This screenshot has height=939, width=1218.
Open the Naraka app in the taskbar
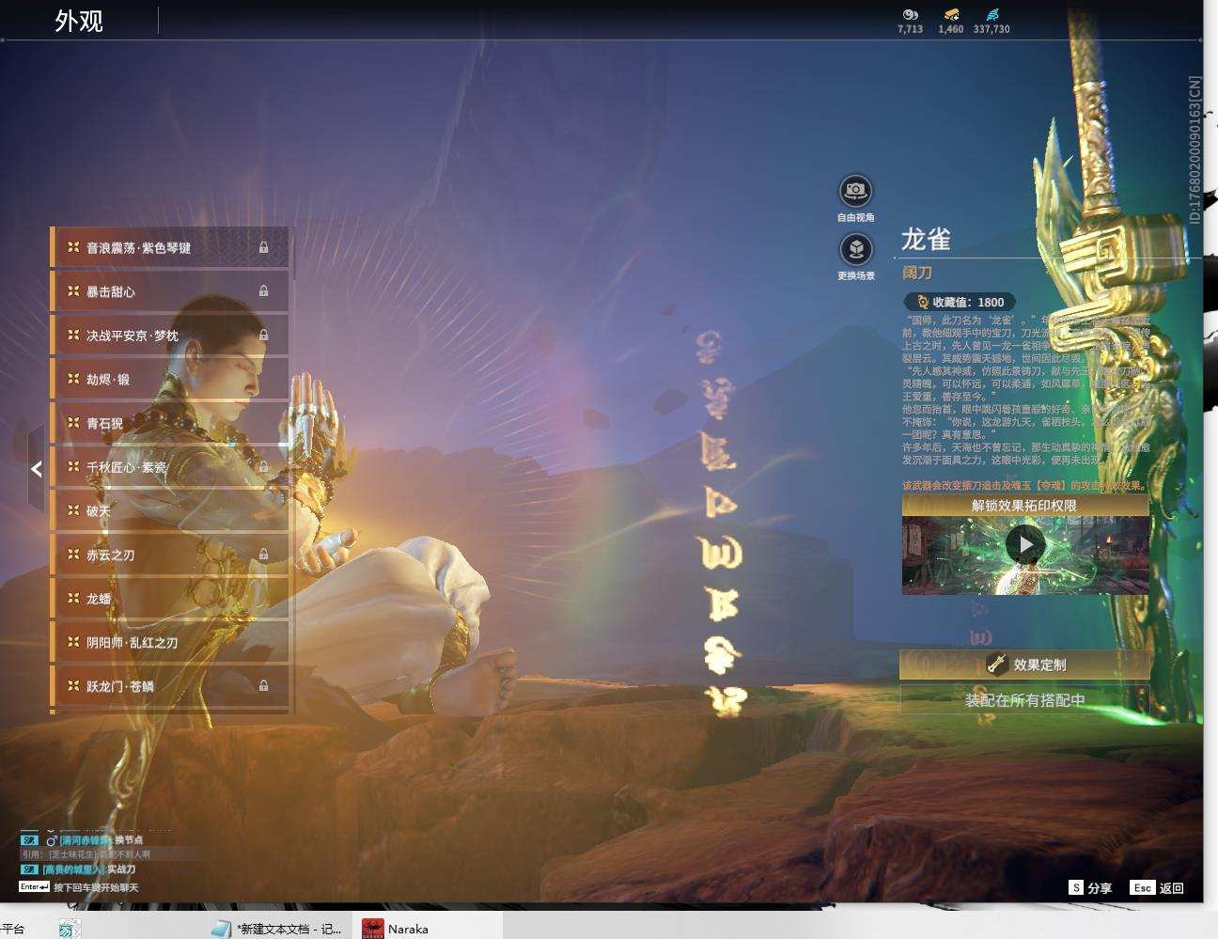pos(428,928)
